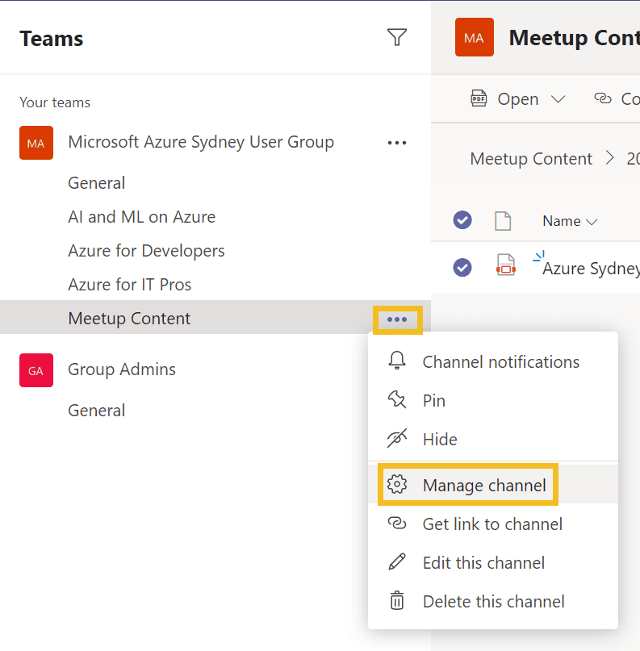Click the PDF file icon in Azure Sydney row
This screenshot has width=640, height=651.
click(506, 265)
